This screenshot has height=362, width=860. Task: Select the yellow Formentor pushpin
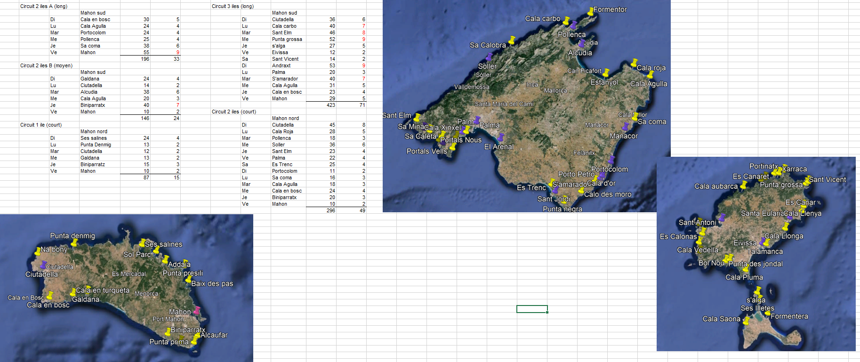pos(591,11)
